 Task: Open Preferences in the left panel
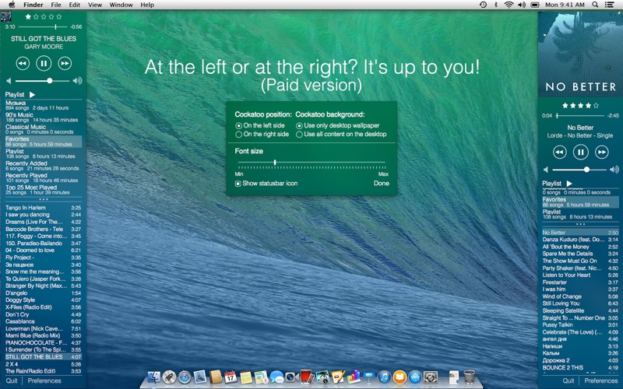coord(44,380)
